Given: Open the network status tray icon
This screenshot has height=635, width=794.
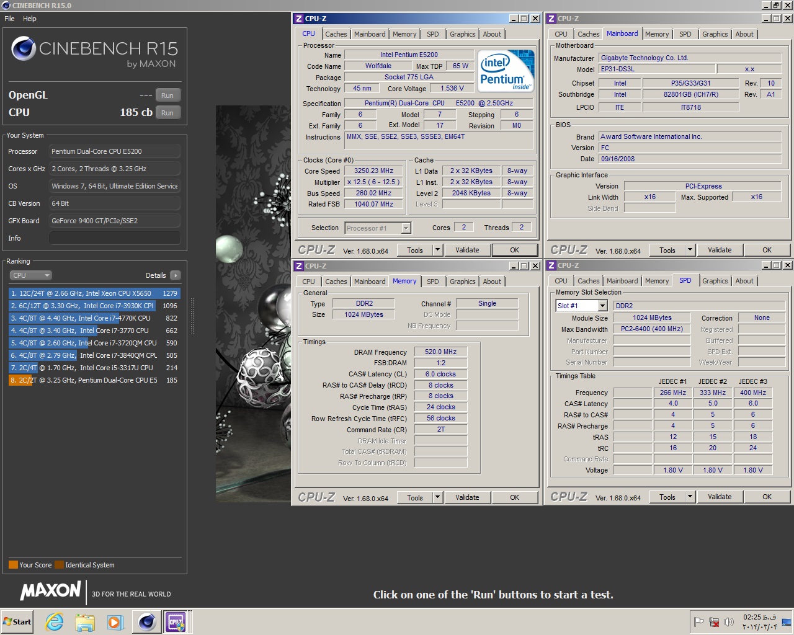Looking at the screenshot, I should tap(714, 622).
